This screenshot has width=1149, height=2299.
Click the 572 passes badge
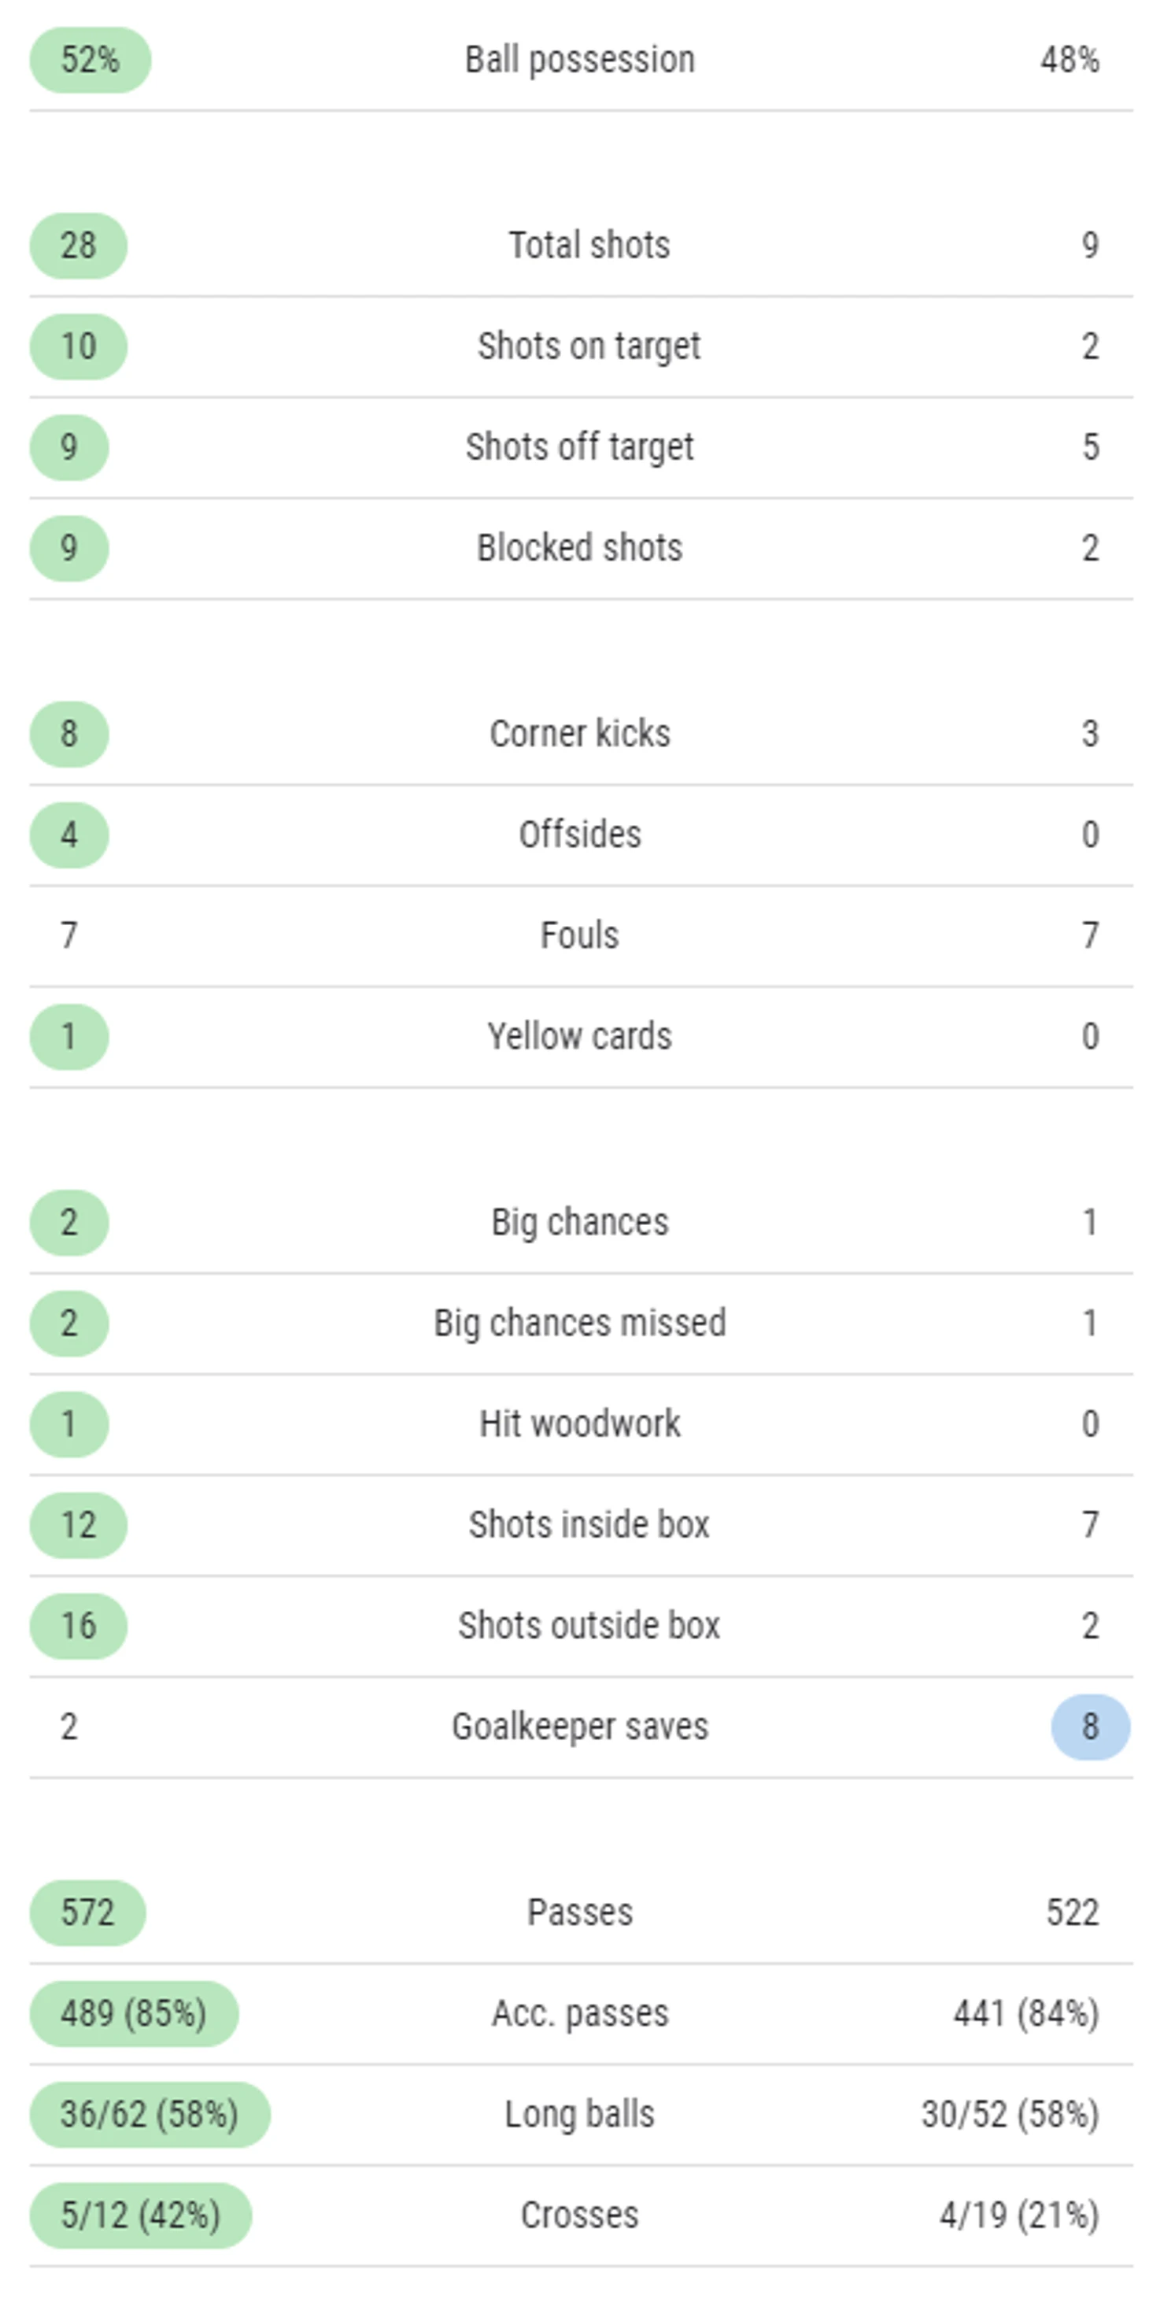(87, 1912)
